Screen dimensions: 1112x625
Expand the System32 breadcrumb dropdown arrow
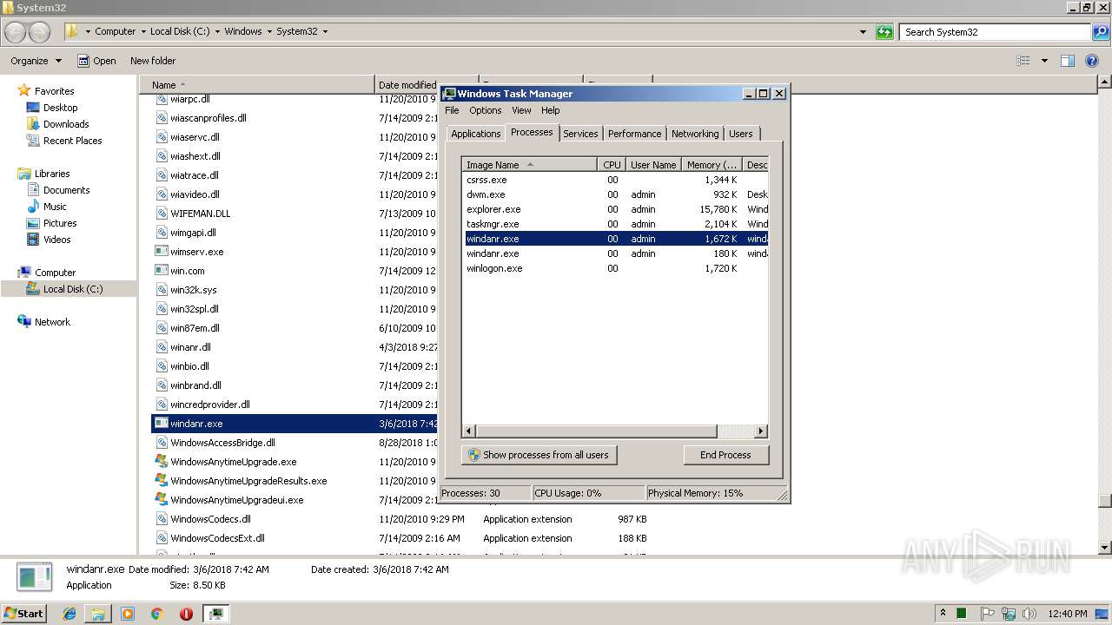click(326, 31)
